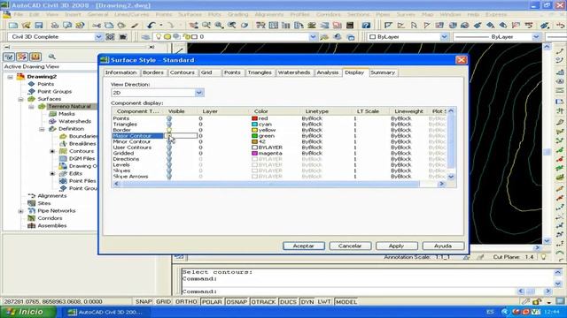
Task: Click the second Toolspace panel toggle icon
Action: pos(22,57)
